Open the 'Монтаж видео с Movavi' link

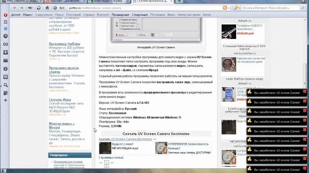62,125
